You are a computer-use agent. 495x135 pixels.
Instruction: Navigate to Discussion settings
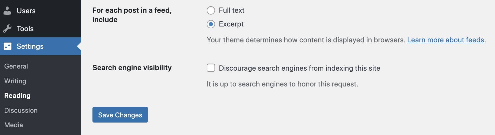(21, 110)
